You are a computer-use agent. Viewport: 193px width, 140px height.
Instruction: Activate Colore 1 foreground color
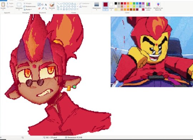point(105,6)
